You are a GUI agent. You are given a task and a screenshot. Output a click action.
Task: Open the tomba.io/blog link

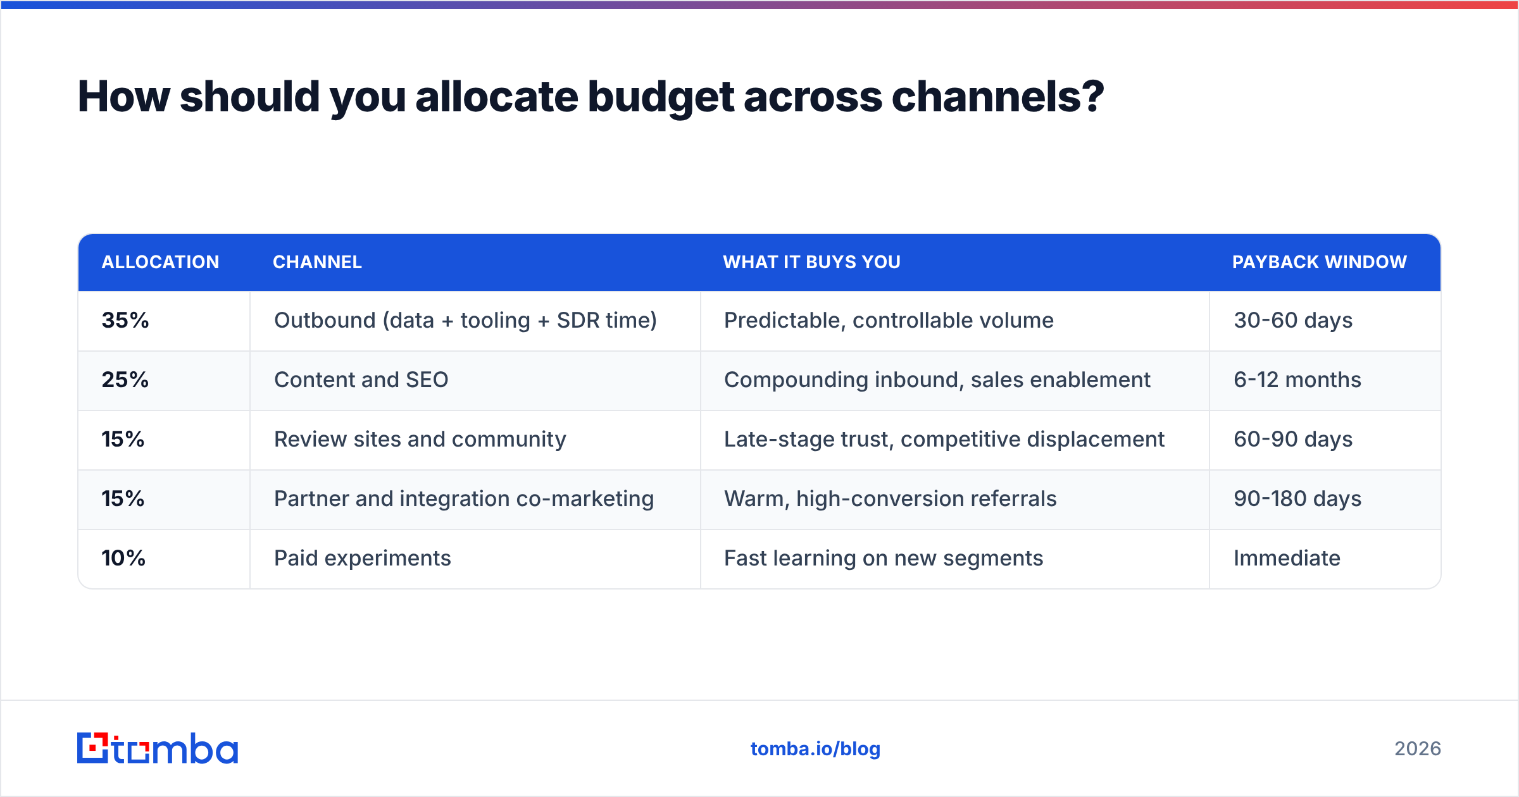coord(815,749)
